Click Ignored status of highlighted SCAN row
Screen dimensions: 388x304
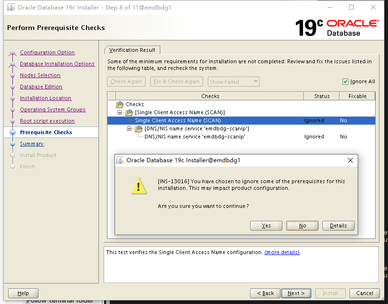pos(314,120)
